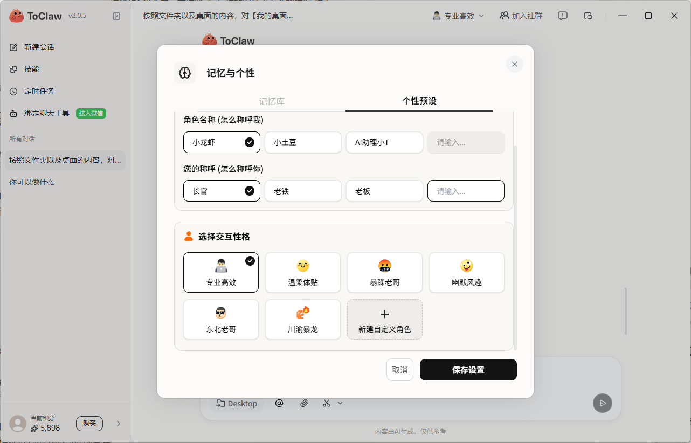Take a screenshot using the scissors icon
The height and width of the screenshot is (443, 691).
pos(326,403)
